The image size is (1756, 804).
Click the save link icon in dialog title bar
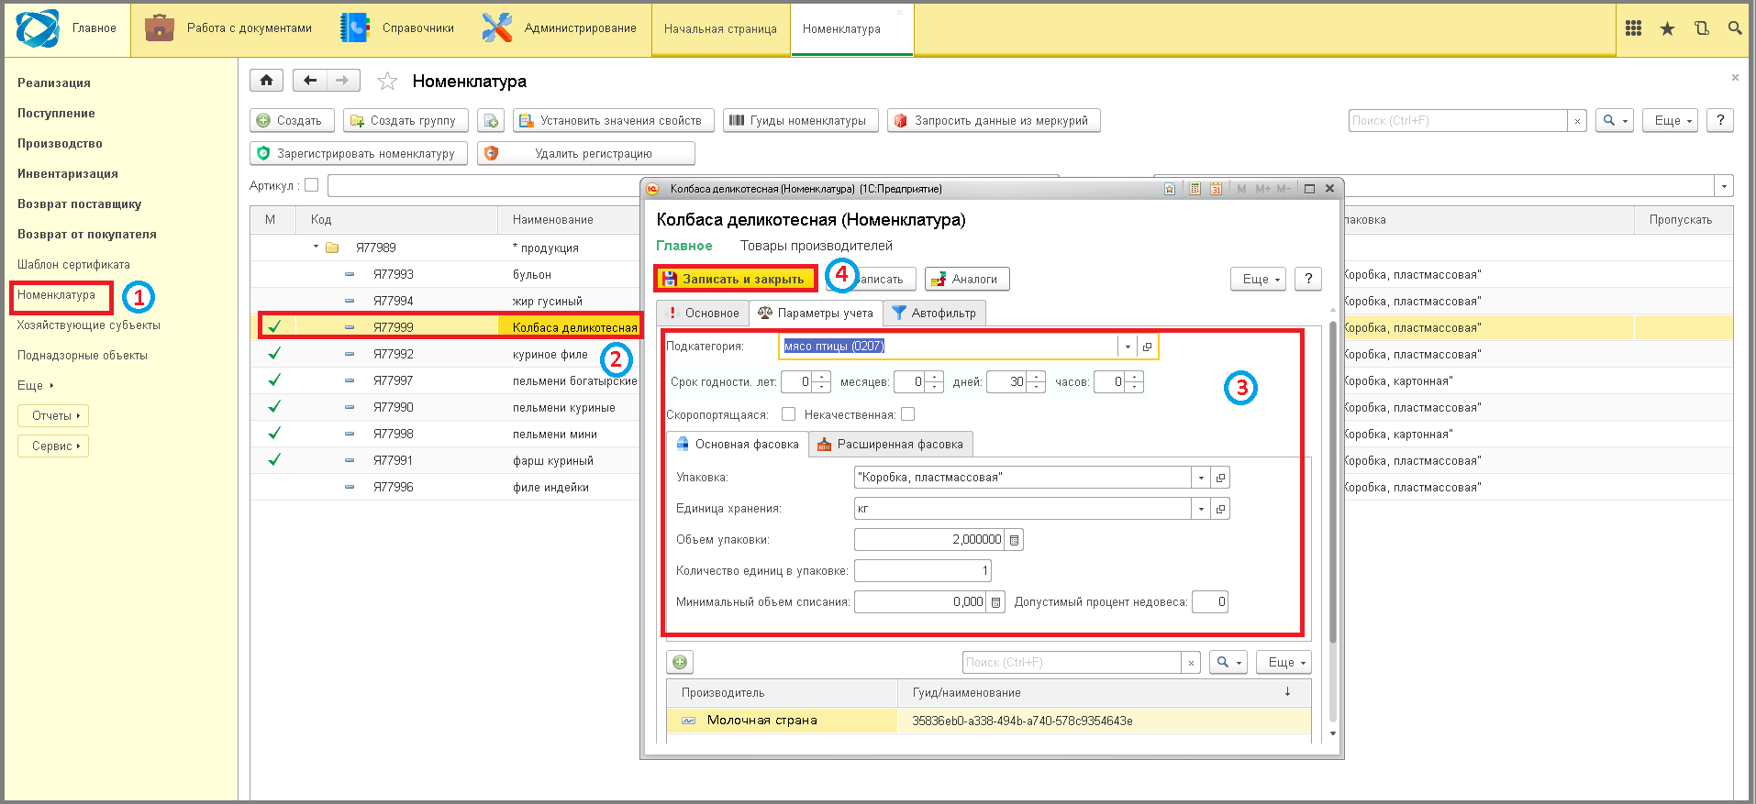pos(1170,189)
